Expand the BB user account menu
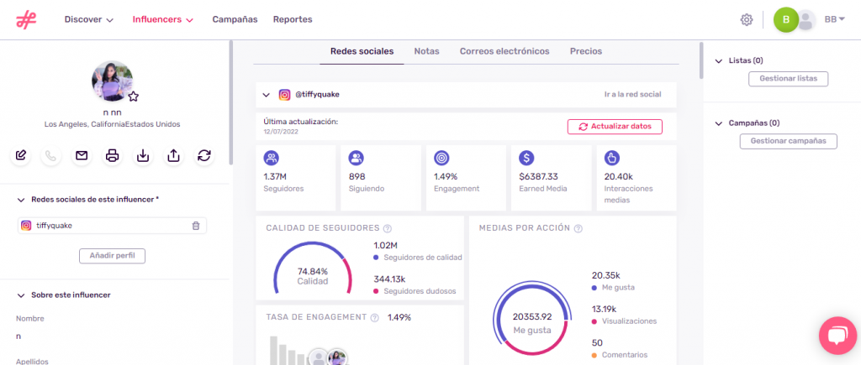This screenshot has height=365, width=861. [834, 19]
